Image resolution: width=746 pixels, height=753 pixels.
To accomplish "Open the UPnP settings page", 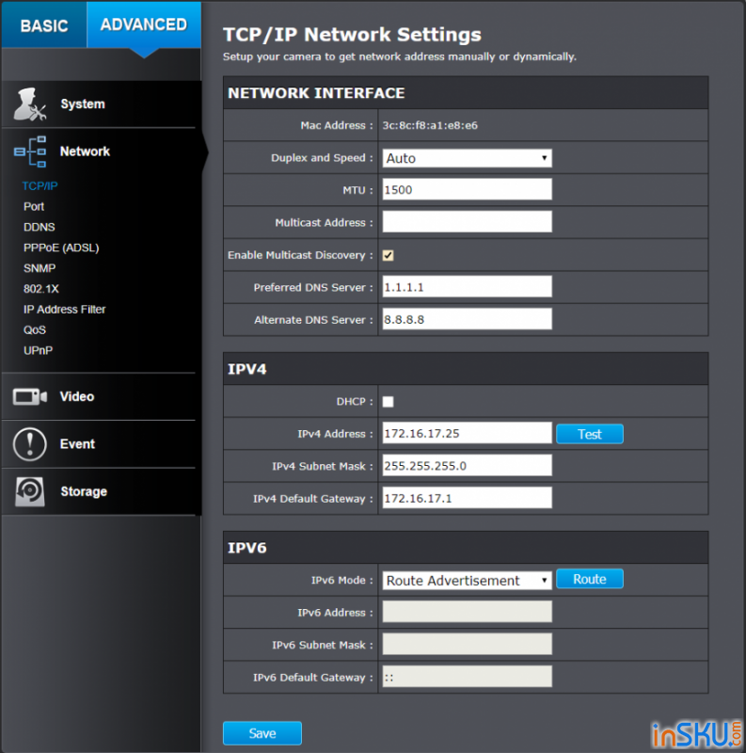I will tap(38, 350).
